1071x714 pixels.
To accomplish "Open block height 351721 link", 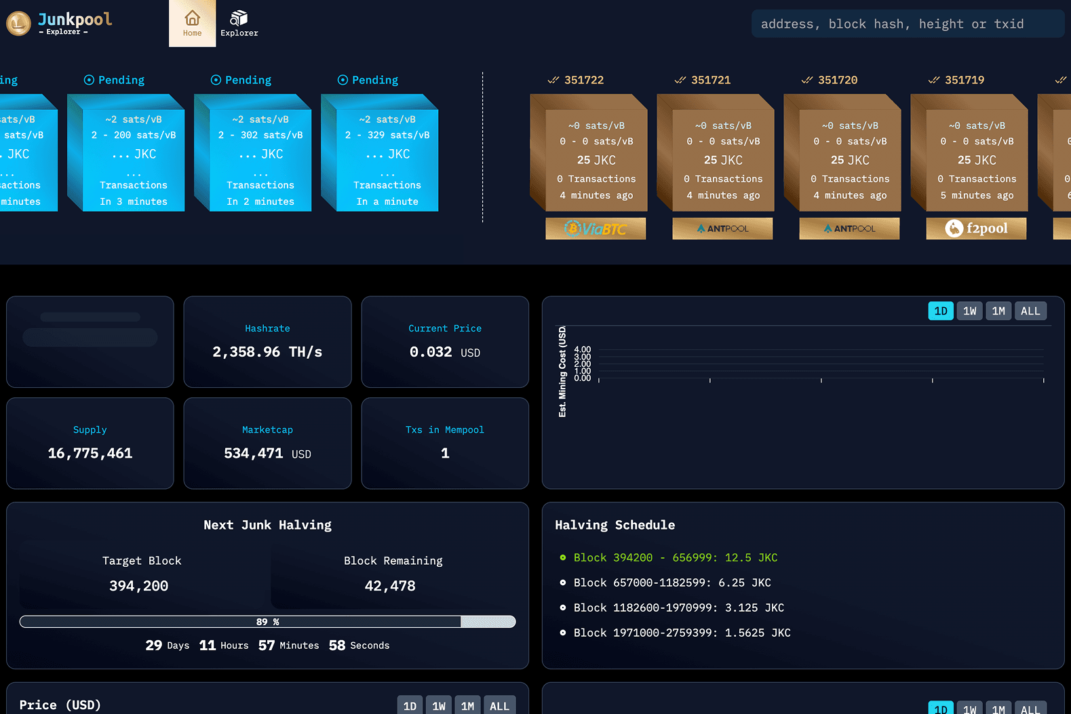I will point(711,80).
